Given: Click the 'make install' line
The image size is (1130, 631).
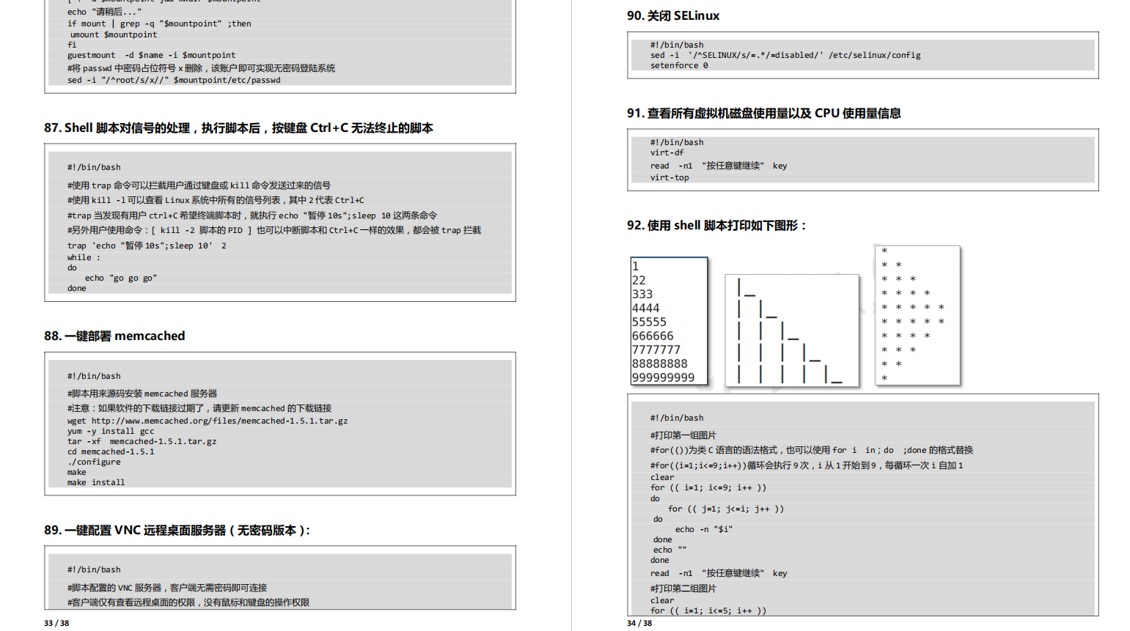Looking at the screenshot, I should tap(96, 482).
